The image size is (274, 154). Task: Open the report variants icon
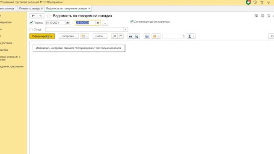(x=83, y=36)
